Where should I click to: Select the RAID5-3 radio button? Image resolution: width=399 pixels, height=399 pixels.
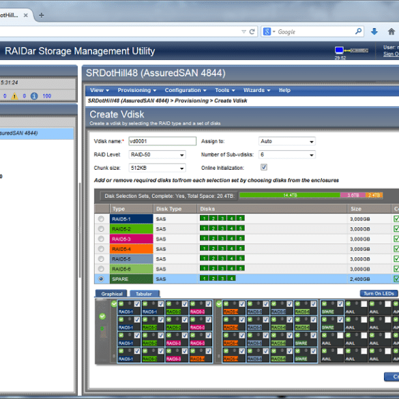tap(101, 239)
